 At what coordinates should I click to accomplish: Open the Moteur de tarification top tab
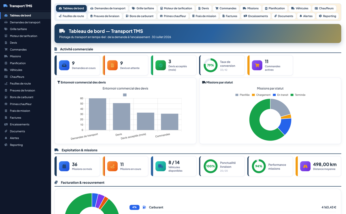click(176, 8)
